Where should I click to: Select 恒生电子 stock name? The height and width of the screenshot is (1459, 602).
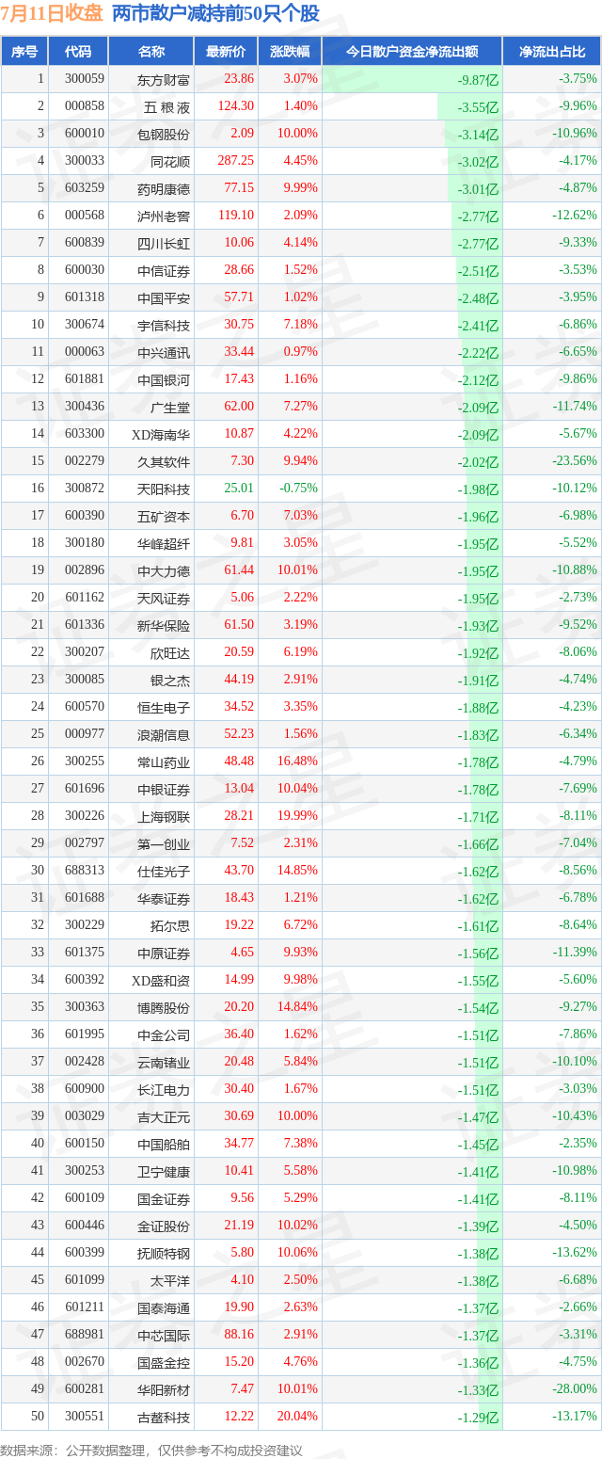point(164,707)
